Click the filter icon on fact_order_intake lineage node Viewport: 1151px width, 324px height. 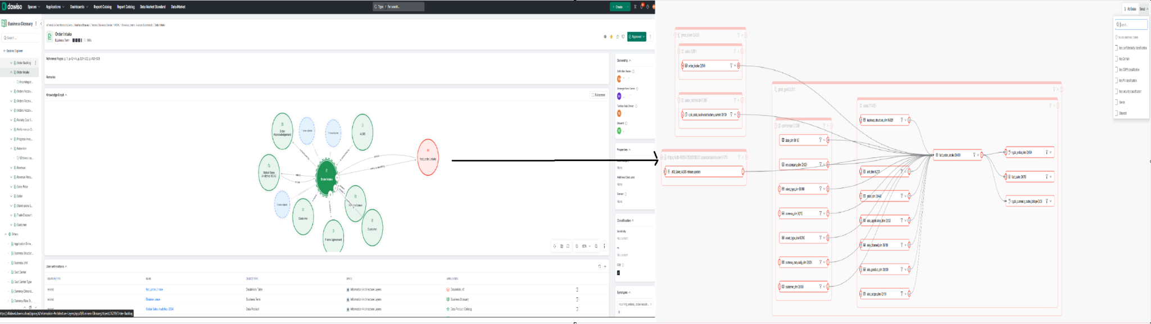tap(974, 155)
